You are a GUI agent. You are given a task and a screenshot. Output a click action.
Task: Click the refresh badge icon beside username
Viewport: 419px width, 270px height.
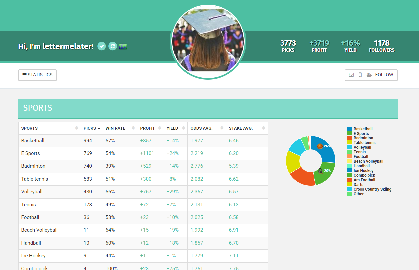[x=113, y=46]
